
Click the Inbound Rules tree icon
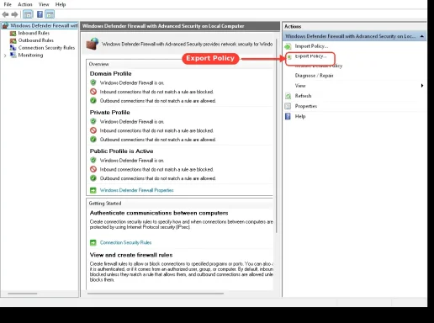(13, 34)
